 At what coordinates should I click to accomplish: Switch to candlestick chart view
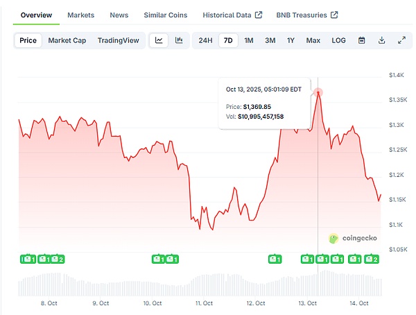(x=179, y=40)
